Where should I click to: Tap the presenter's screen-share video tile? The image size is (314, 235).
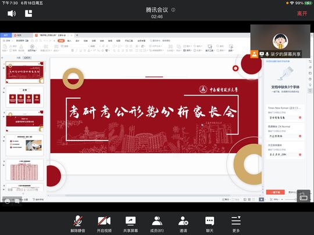point(280,41)
